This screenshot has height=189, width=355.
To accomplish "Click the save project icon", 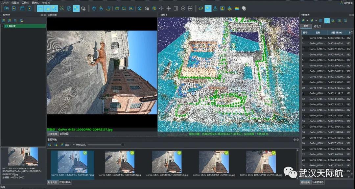I will (22, 8).
